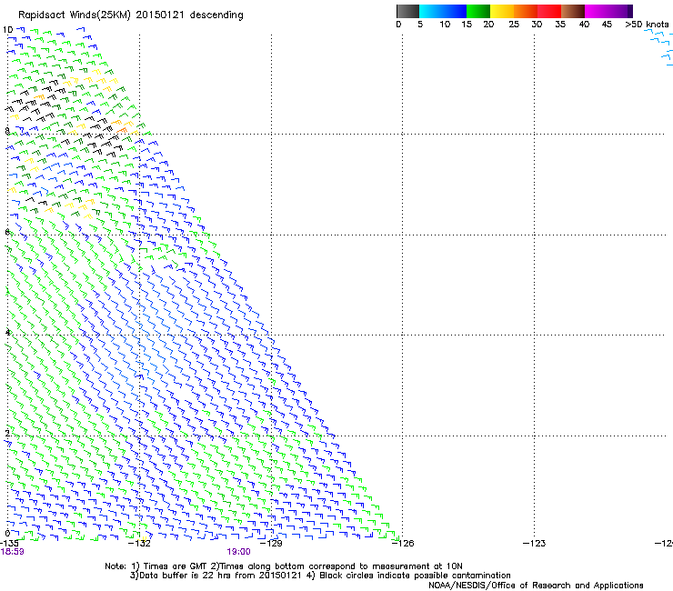Click the gray 0-5 knots legend segment
Screen dimensions: 673x591
coord(407,11)
